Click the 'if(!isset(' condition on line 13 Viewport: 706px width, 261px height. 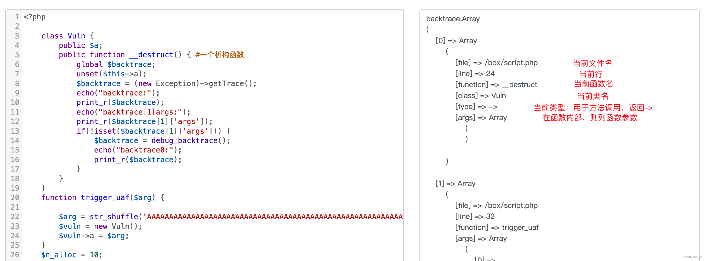point(98,131)
